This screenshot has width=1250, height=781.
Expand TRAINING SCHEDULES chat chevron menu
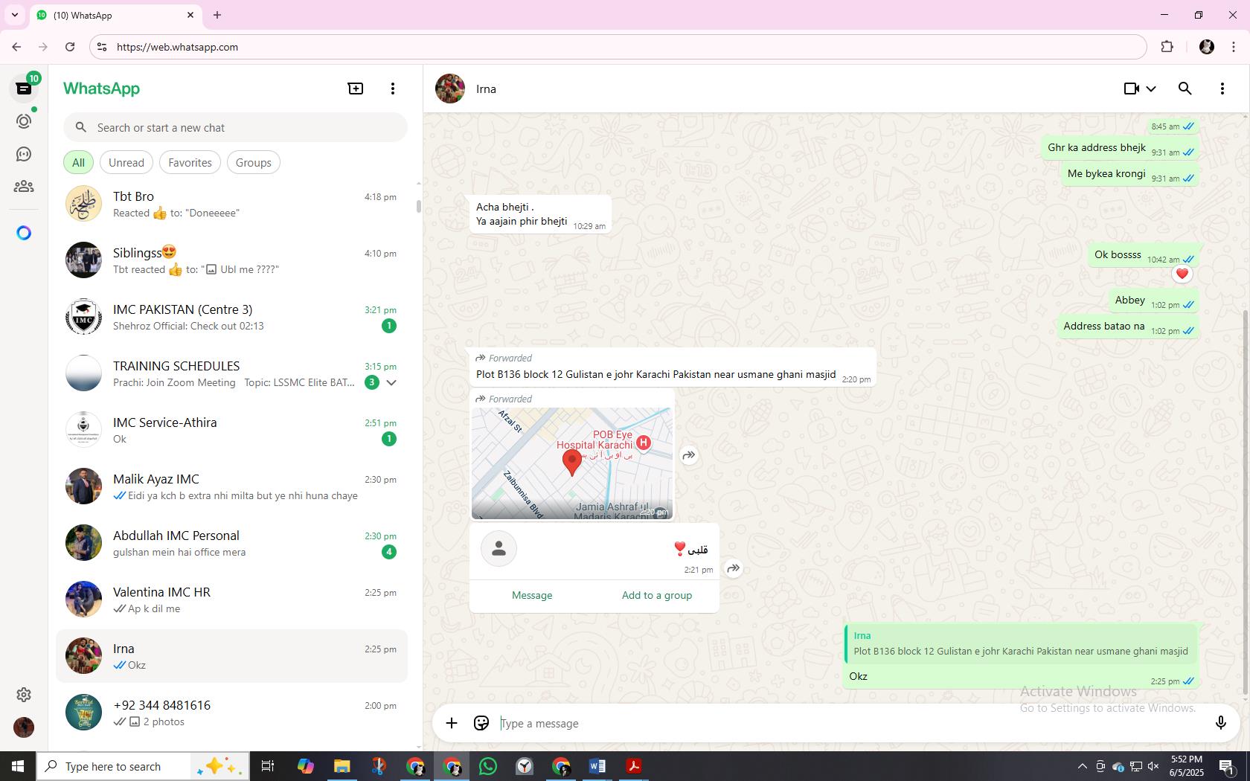[x=391, y=382]
